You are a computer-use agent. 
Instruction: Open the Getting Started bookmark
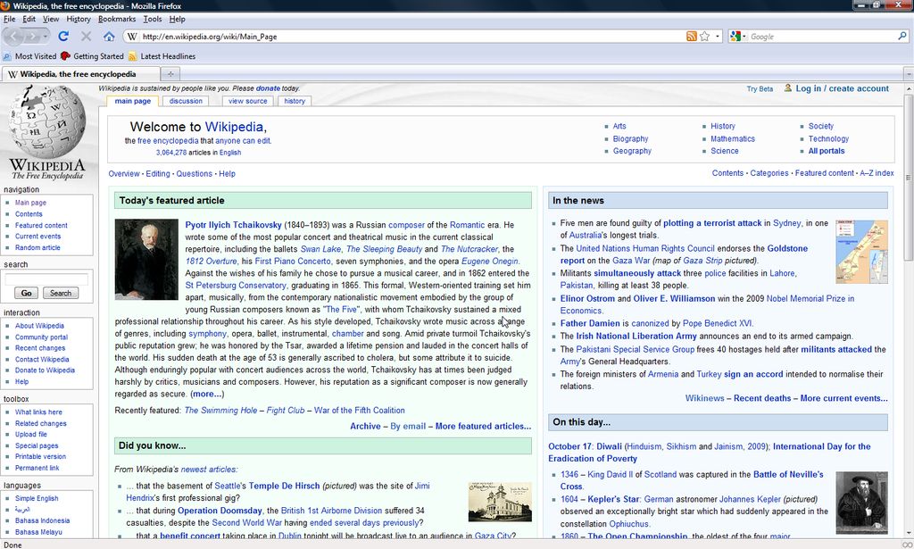coord(92,56)
